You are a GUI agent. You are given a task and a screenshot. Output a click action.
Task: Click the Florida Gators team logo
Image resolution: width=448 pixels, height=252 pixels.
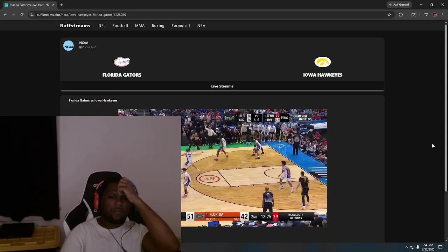[122, 62]
